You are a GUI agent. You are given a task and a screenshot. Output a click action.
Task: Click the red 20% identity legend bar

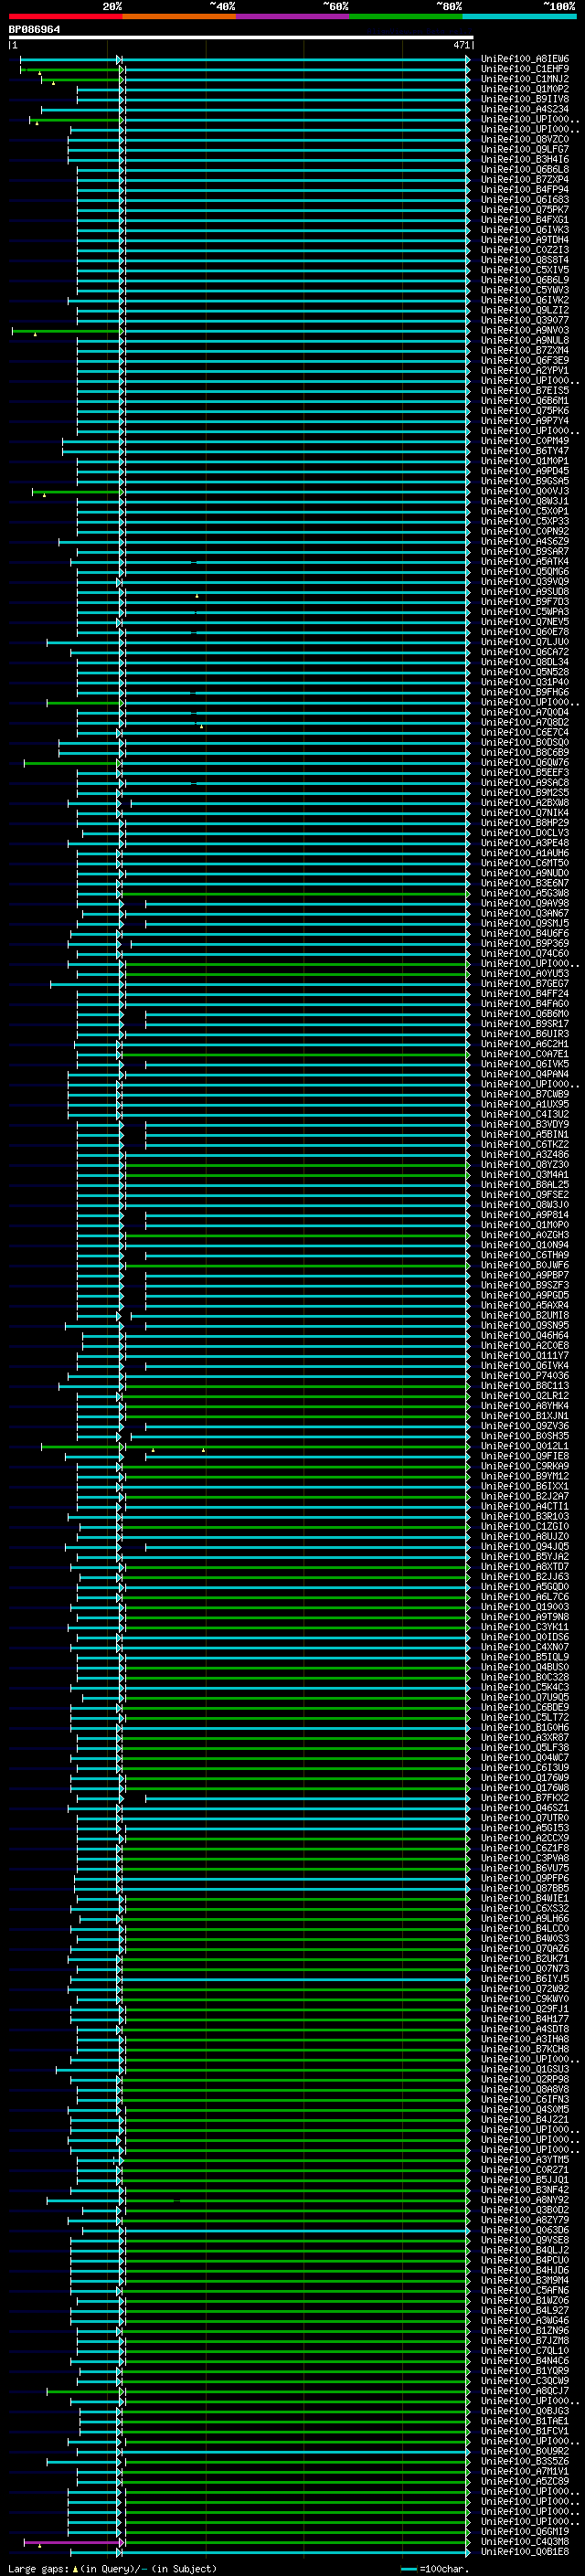point(65,16)
